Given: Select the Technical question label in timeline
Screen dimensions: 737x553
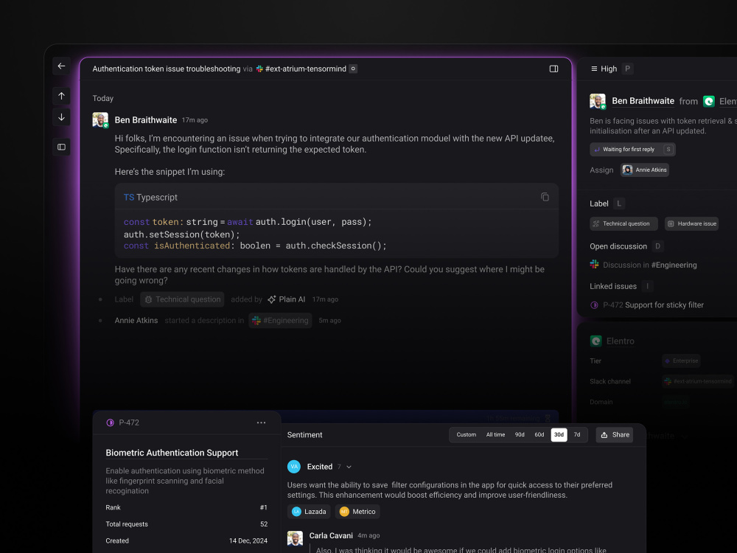Looking at the screenshot, I should click(182, 299).
